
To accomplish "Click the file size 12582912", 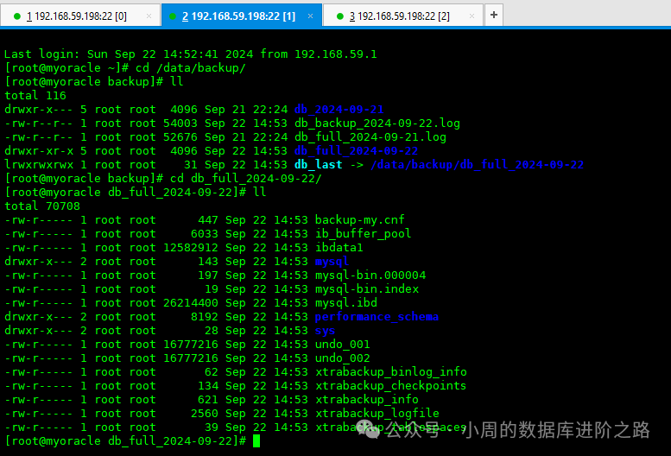I will click(191, 247).
